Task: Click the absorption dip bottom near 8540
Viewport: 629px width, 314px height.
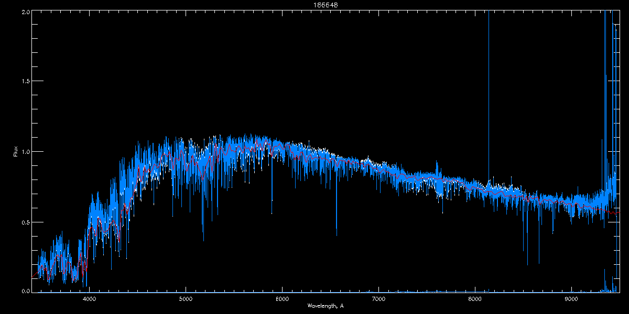Action: pyautogui.click(x=527, y=264)
